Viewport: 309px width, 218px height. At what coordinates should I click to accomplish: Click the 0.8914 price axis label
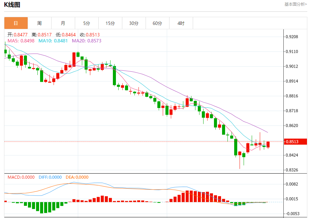coord(292,81)
